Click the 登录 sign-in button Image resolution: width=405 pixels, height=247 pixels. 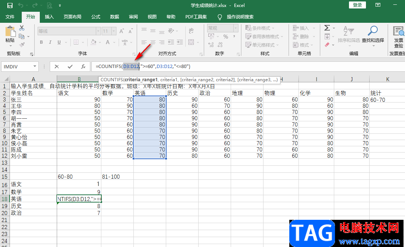pyautogui.click(x=357, y=5)
